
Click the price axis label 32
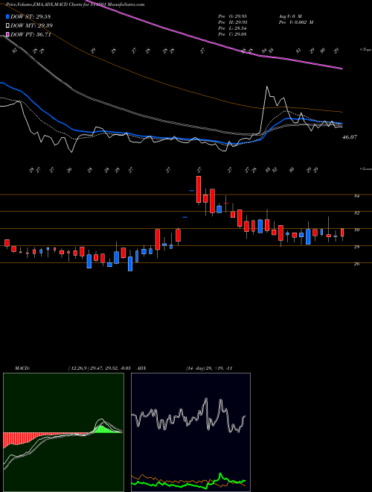coord(356,213)
